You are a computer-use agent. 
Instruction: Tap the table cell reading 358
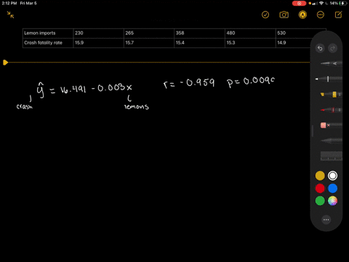[x=199, y=33]
